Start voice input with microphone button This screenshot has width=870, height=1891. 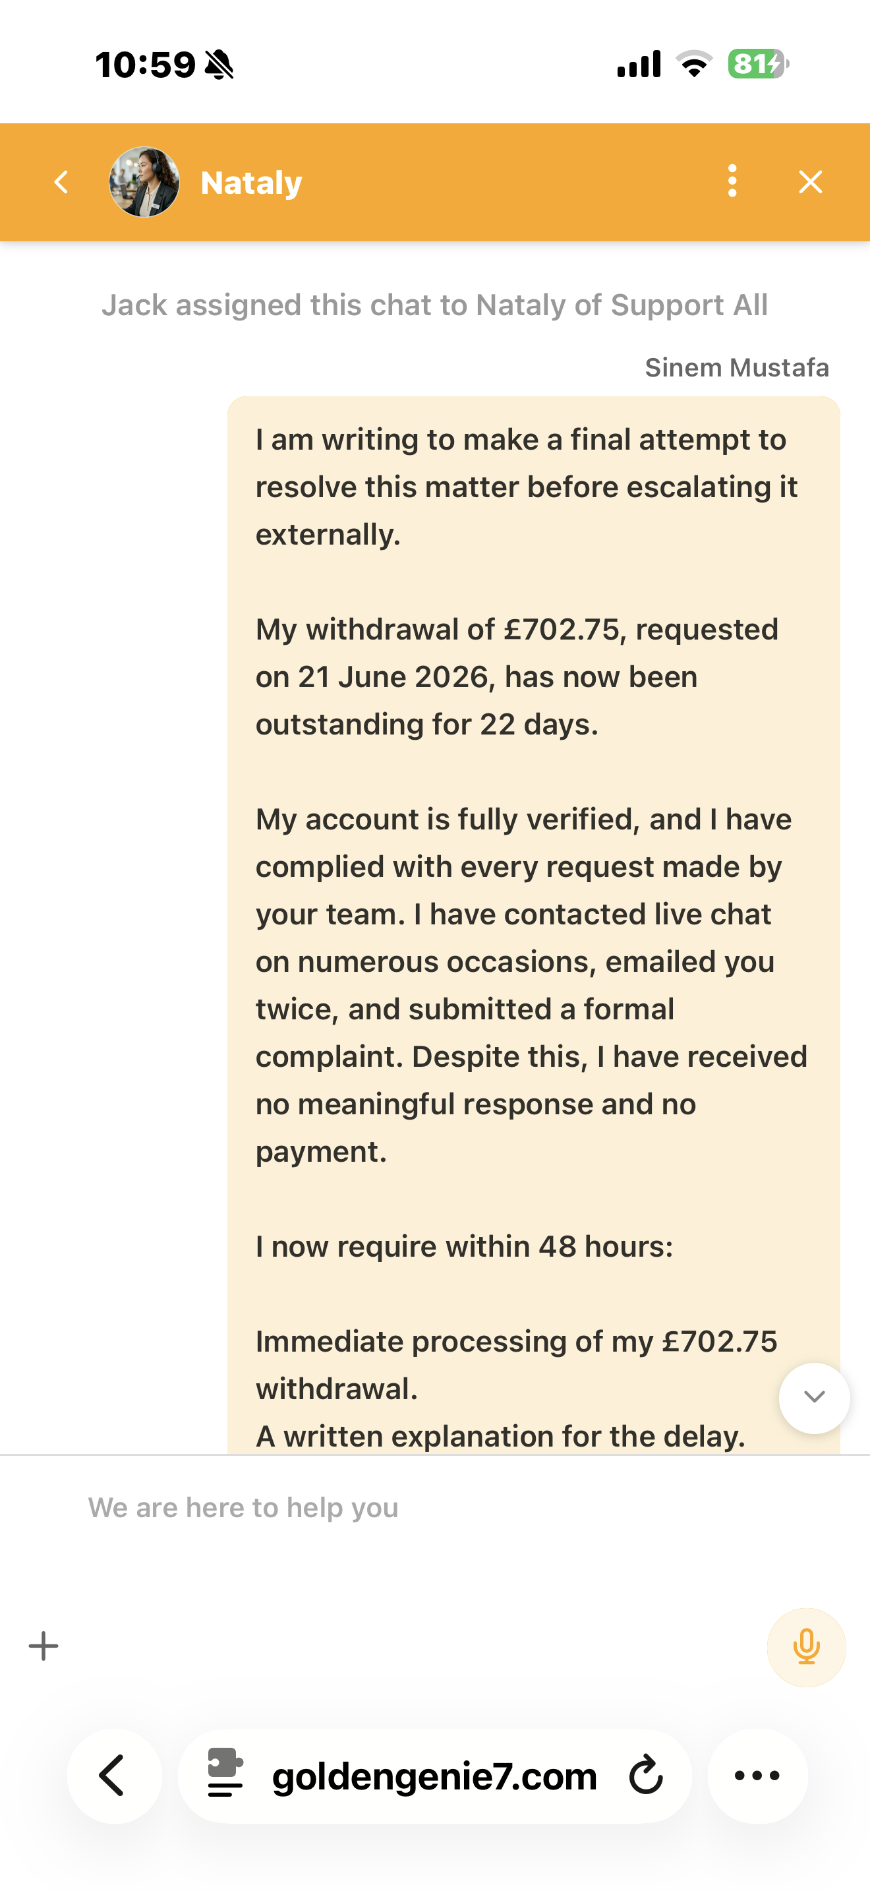[806, 1646]
